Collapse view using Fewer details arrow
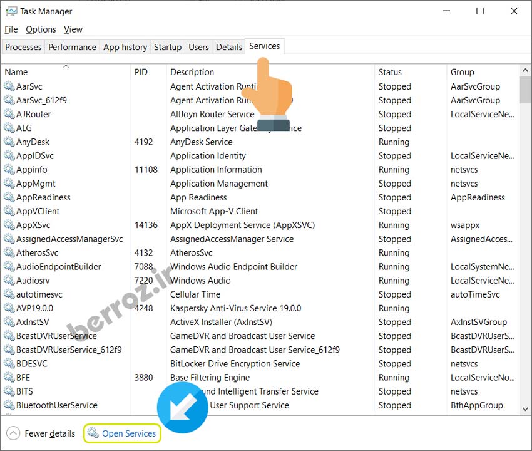 pos(13,433)
